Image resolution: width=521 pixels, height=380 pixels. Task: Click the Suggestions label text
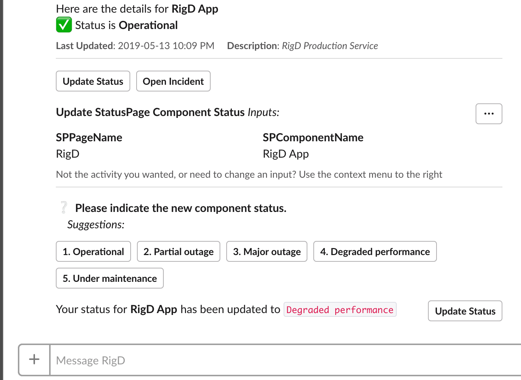95,225
